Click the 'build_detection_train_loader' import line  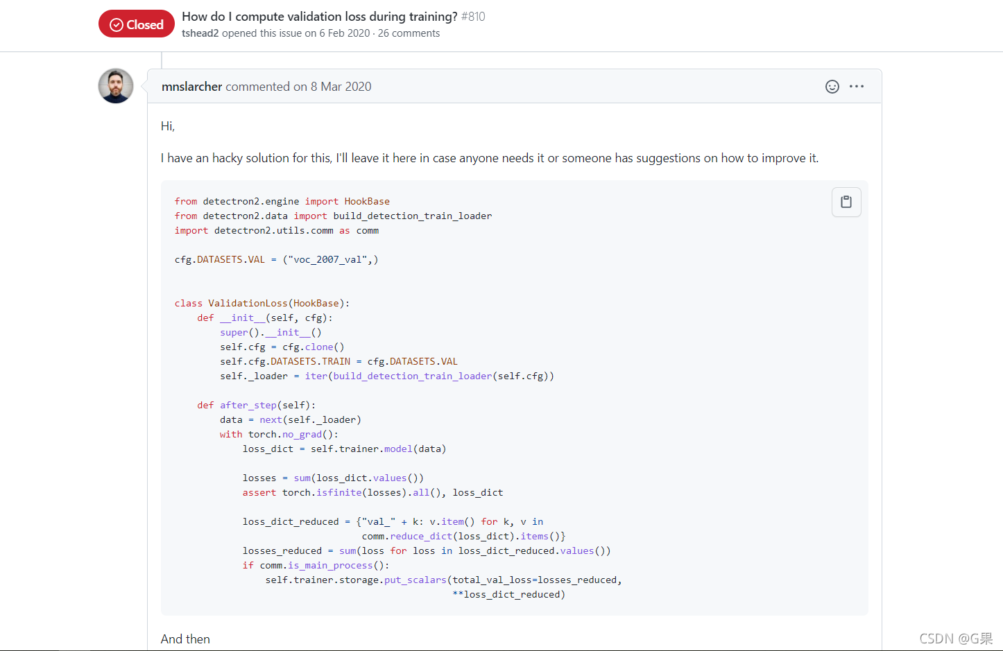[x=333, y=216]
